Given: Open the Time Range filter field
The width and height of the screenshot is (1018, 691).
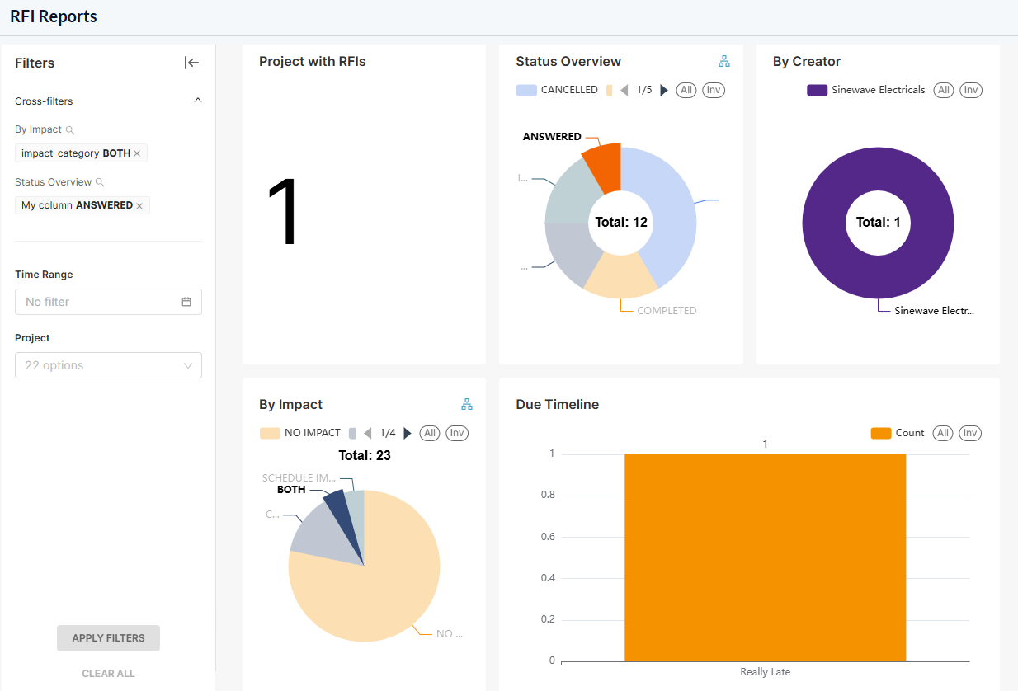Looking at the screenshot, I should (x=108, y=302).
